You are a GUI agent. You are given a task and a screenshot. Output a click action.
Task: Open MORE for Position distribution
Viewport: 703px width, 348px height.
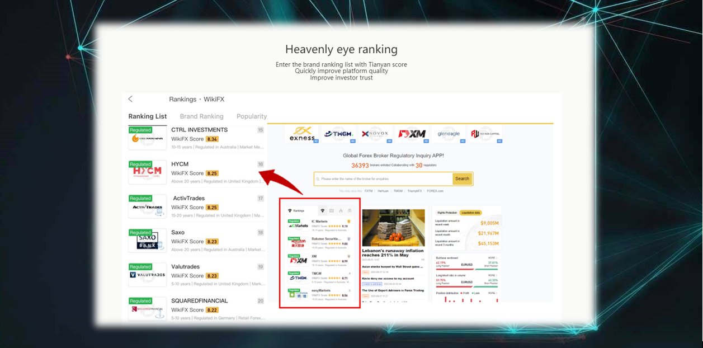tap(492, 293)
